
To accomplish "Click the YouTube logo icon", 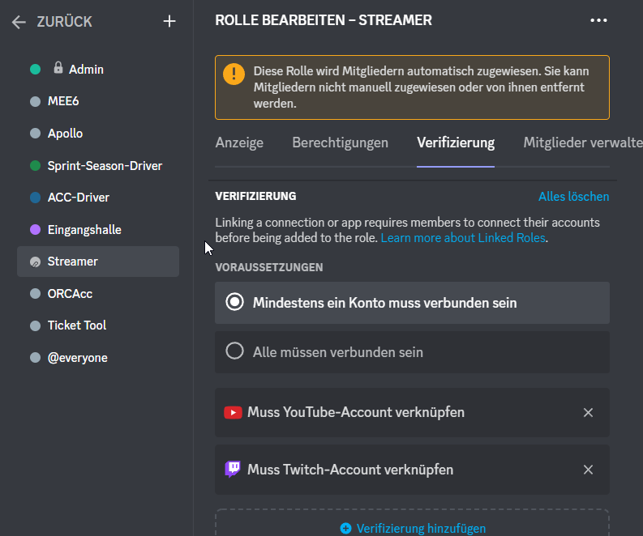I will click(233, 413).
